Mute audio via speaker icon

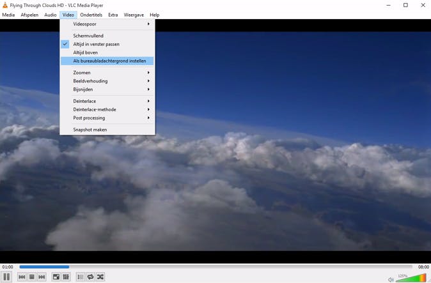click(x=391, y=280)
